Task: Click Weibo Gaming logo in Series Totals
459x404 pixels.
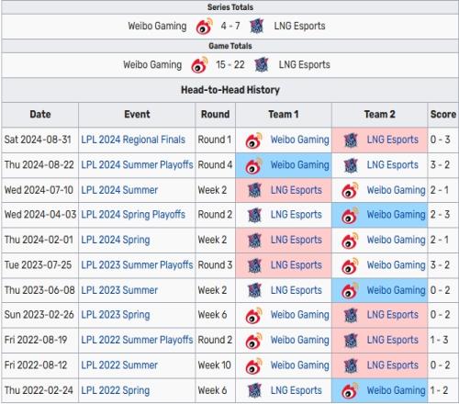Action: [x=205, y=26]
